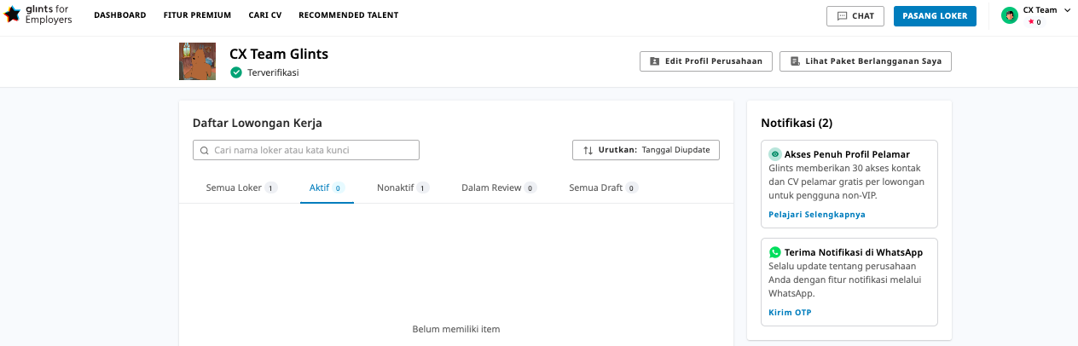Open RECOMMENDED TALENT page
This screenshot has width=1078, height=346.
tap(349, 15)
